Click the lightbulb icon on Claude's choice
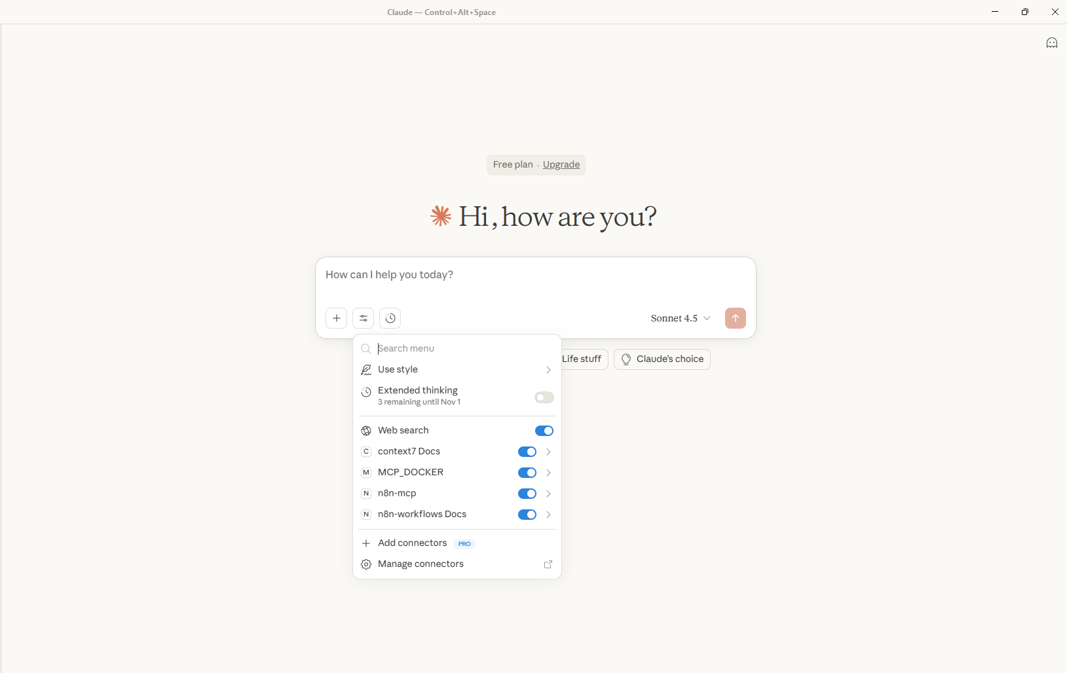Image resolution: width=1067 pixels, height=673 pixels. (x=626, y=359)
